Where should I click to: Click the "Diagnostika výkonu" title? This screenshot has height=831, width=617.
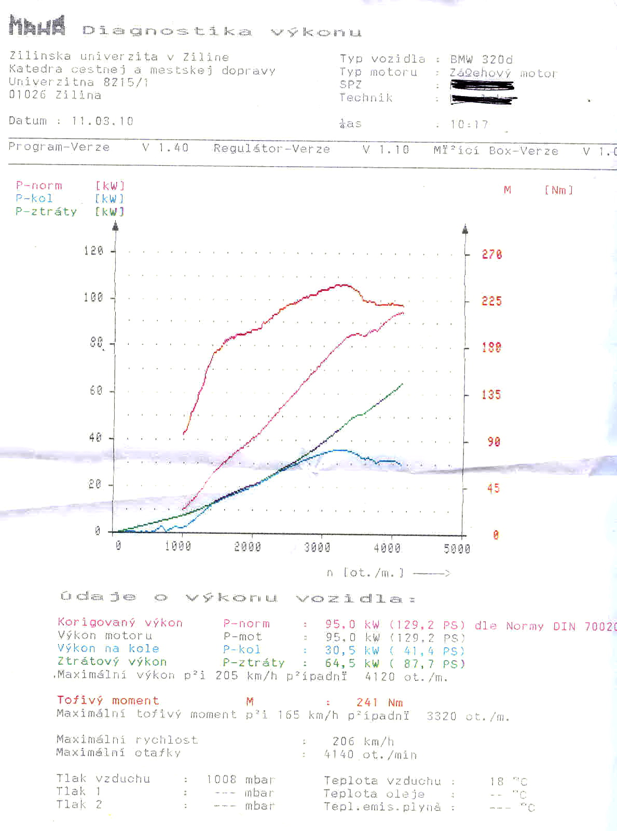click(x=222, y=32)
